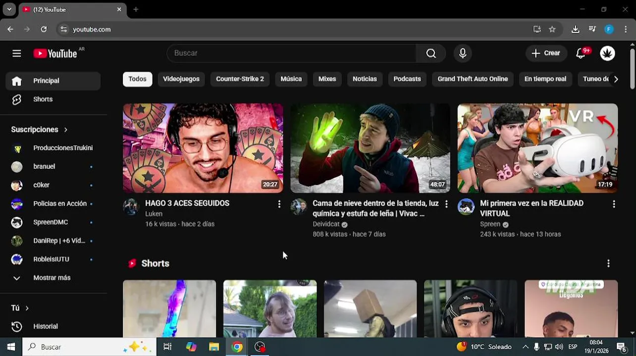Select the Música chip
This screenshot has height=356, width=636.
291,79
